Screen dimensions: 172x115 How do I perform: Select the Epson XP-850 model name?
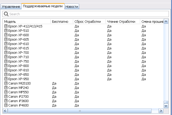click(x=19, y=74)
